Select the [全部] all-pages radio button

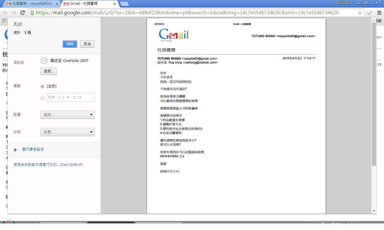[x=42, y=86]
